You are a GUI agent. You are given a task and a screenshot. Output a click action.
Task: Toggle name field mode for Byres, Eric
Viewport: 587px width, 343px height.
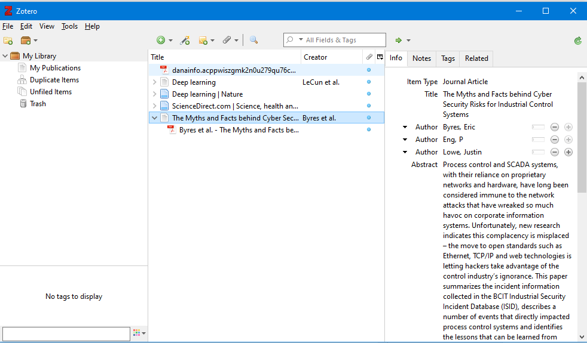[x=538, y=127]
